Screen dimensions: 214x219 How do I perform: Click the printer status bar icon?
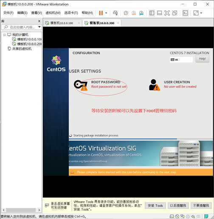point(188,216)
